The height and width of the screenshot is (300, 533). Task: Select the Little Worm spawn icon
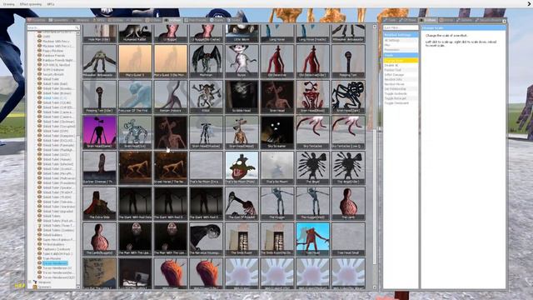click(242, 33)
